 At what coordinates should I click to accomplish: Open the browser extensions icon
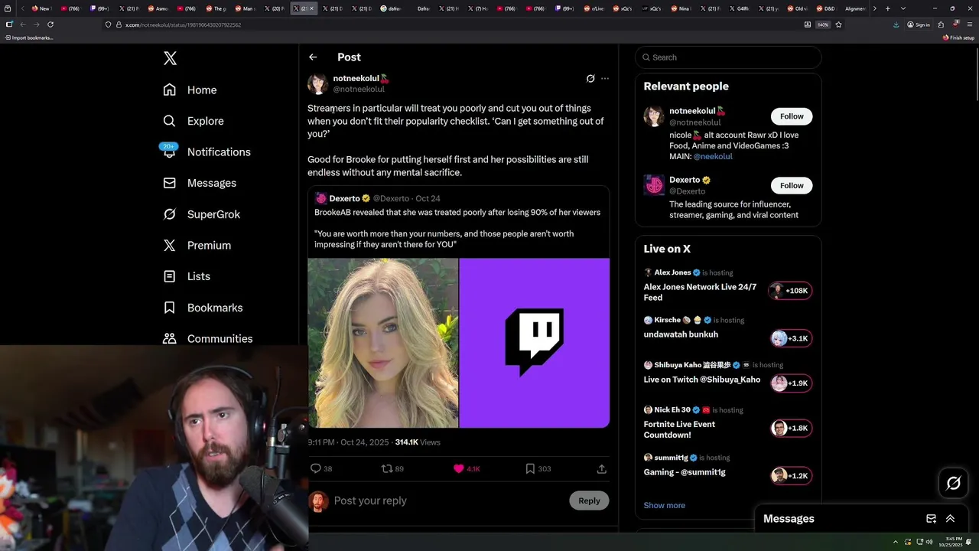click(941, 24)
